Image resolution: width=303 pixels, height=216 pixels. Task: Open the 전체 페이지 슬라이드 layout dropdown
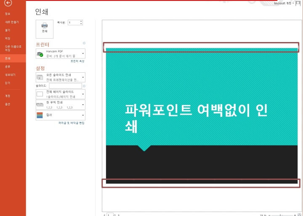(61, 94)
